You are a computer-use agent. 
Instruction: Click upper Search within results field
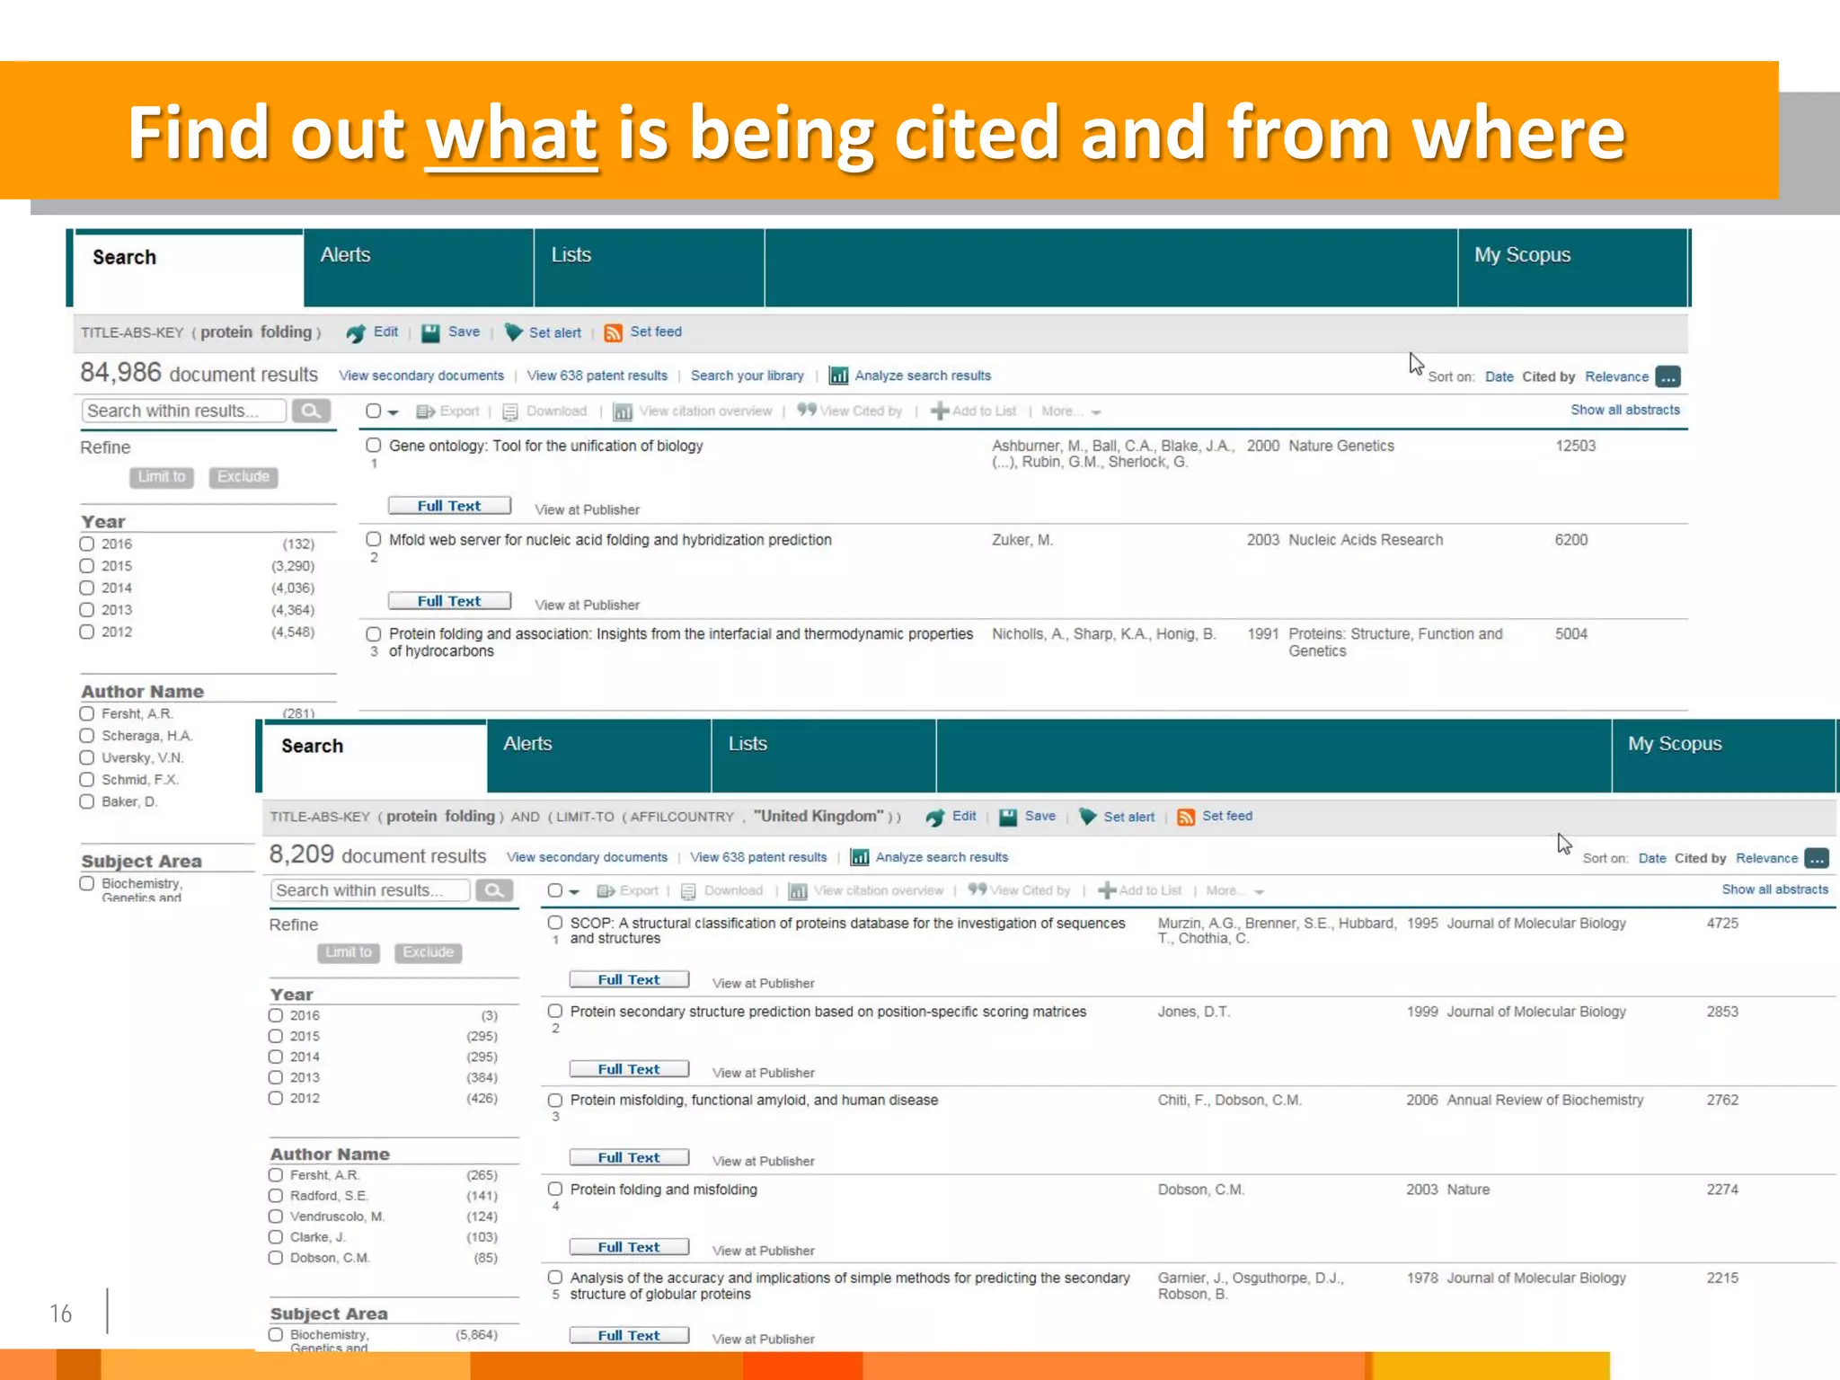183,411
